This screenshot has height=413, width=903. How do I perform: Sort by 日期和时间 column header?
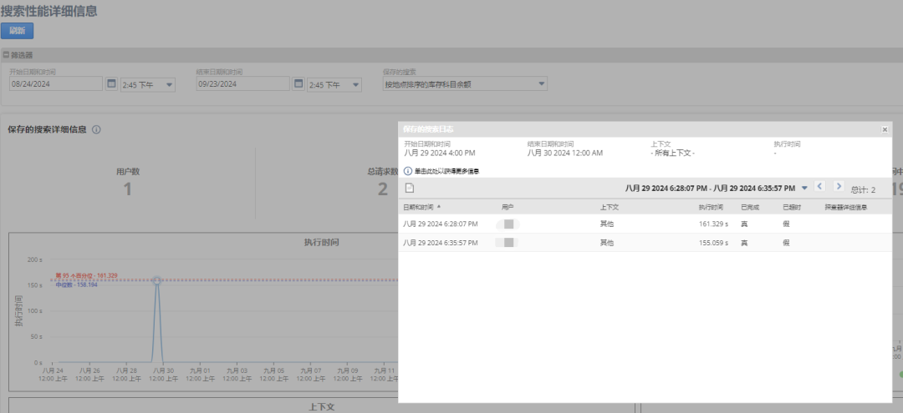pos(419,207)
